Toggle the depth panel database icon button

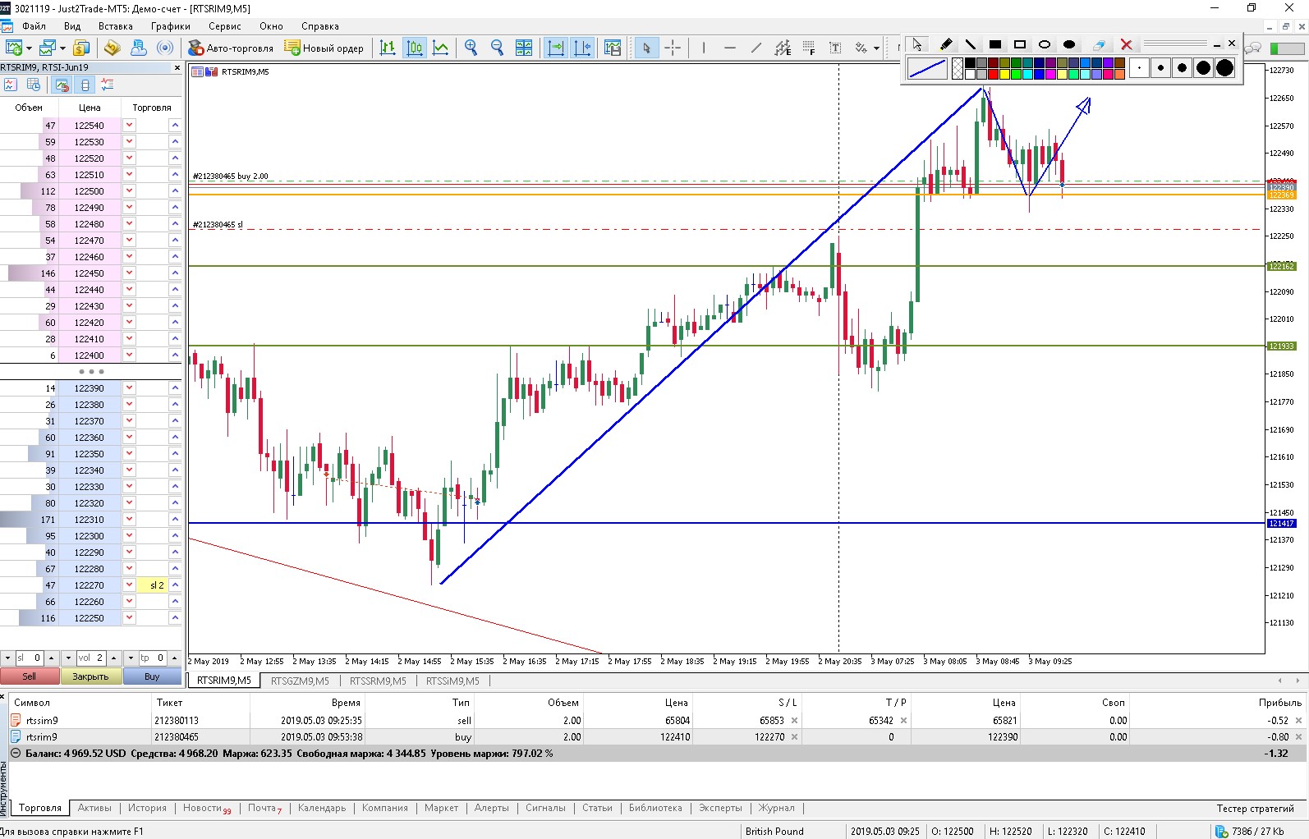[85, 85]
